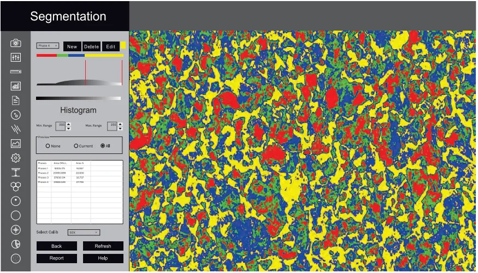
Task: Click the Min. Range input field
Action: (60, 126)
